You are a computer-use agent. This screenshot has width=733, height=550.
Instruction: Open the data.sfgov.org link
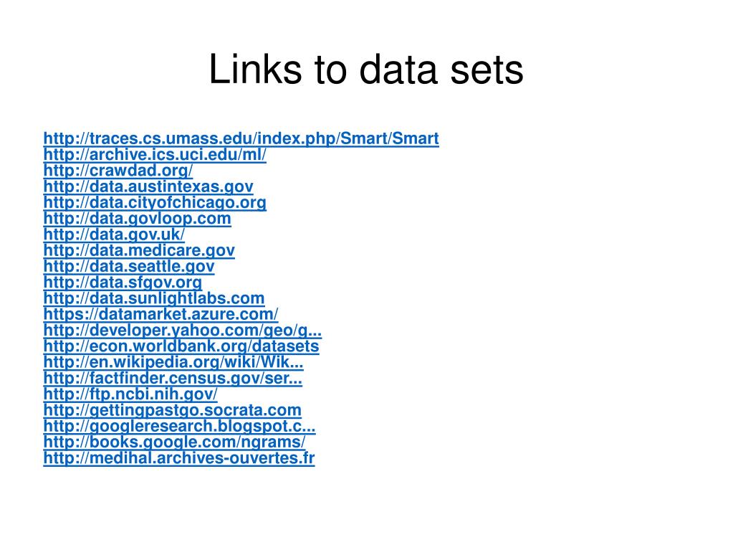click(x=123, y=282)
